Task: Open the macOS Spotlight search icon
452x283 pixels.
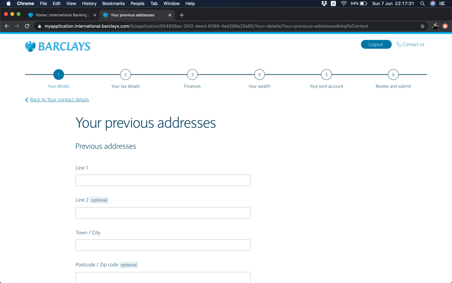Action: (422, 4)
